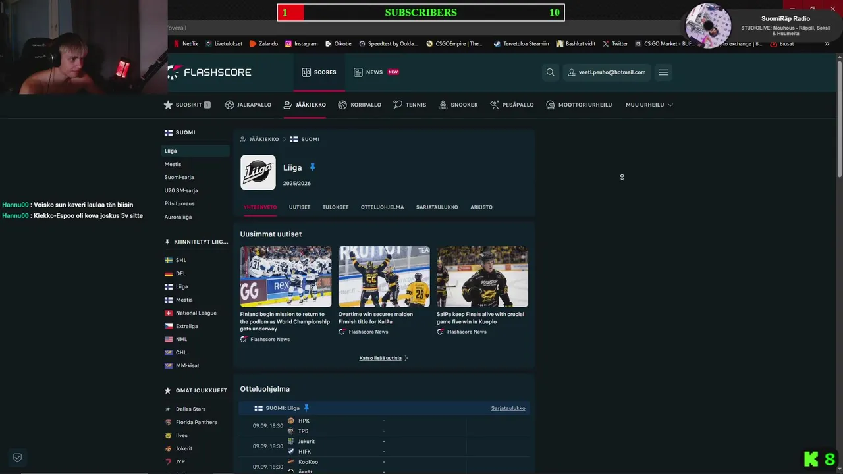Click the Suomi breadcrumb
Image resolution: width=843 pixels, height=474 pixels.
click(x=310, y=139)
